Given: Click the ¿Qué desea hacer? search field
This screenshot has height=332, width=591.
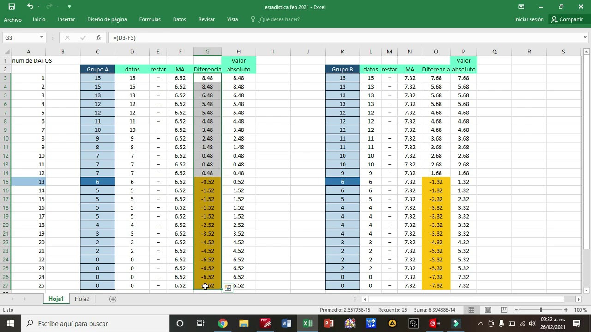Looking at the screenshot, I should (275, 19).
